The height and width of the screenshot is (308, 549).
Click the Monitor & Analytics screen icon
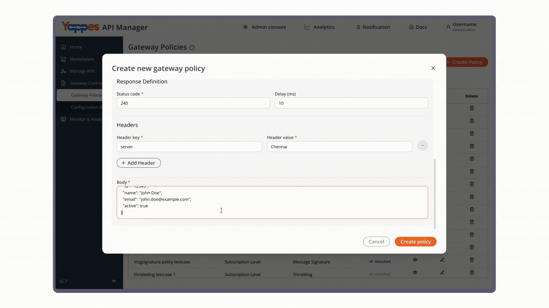(63, 119)
